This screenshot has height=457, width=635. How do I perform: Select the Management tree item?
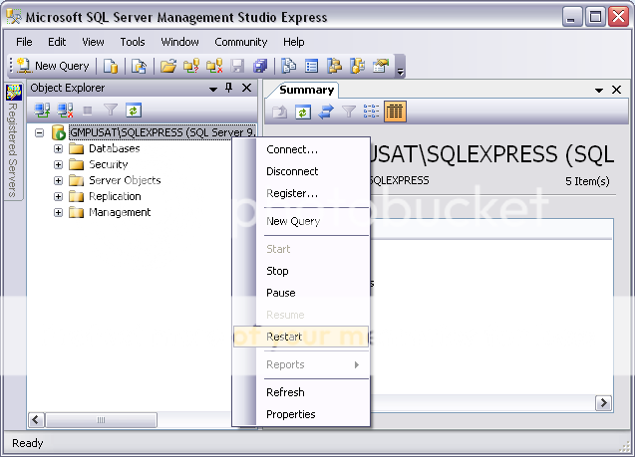click(120, 212)
